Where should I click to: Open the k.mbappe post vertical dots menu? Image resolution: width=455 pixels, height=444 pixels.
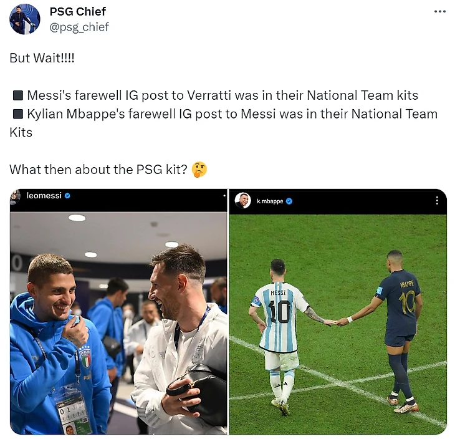(437, 200)
